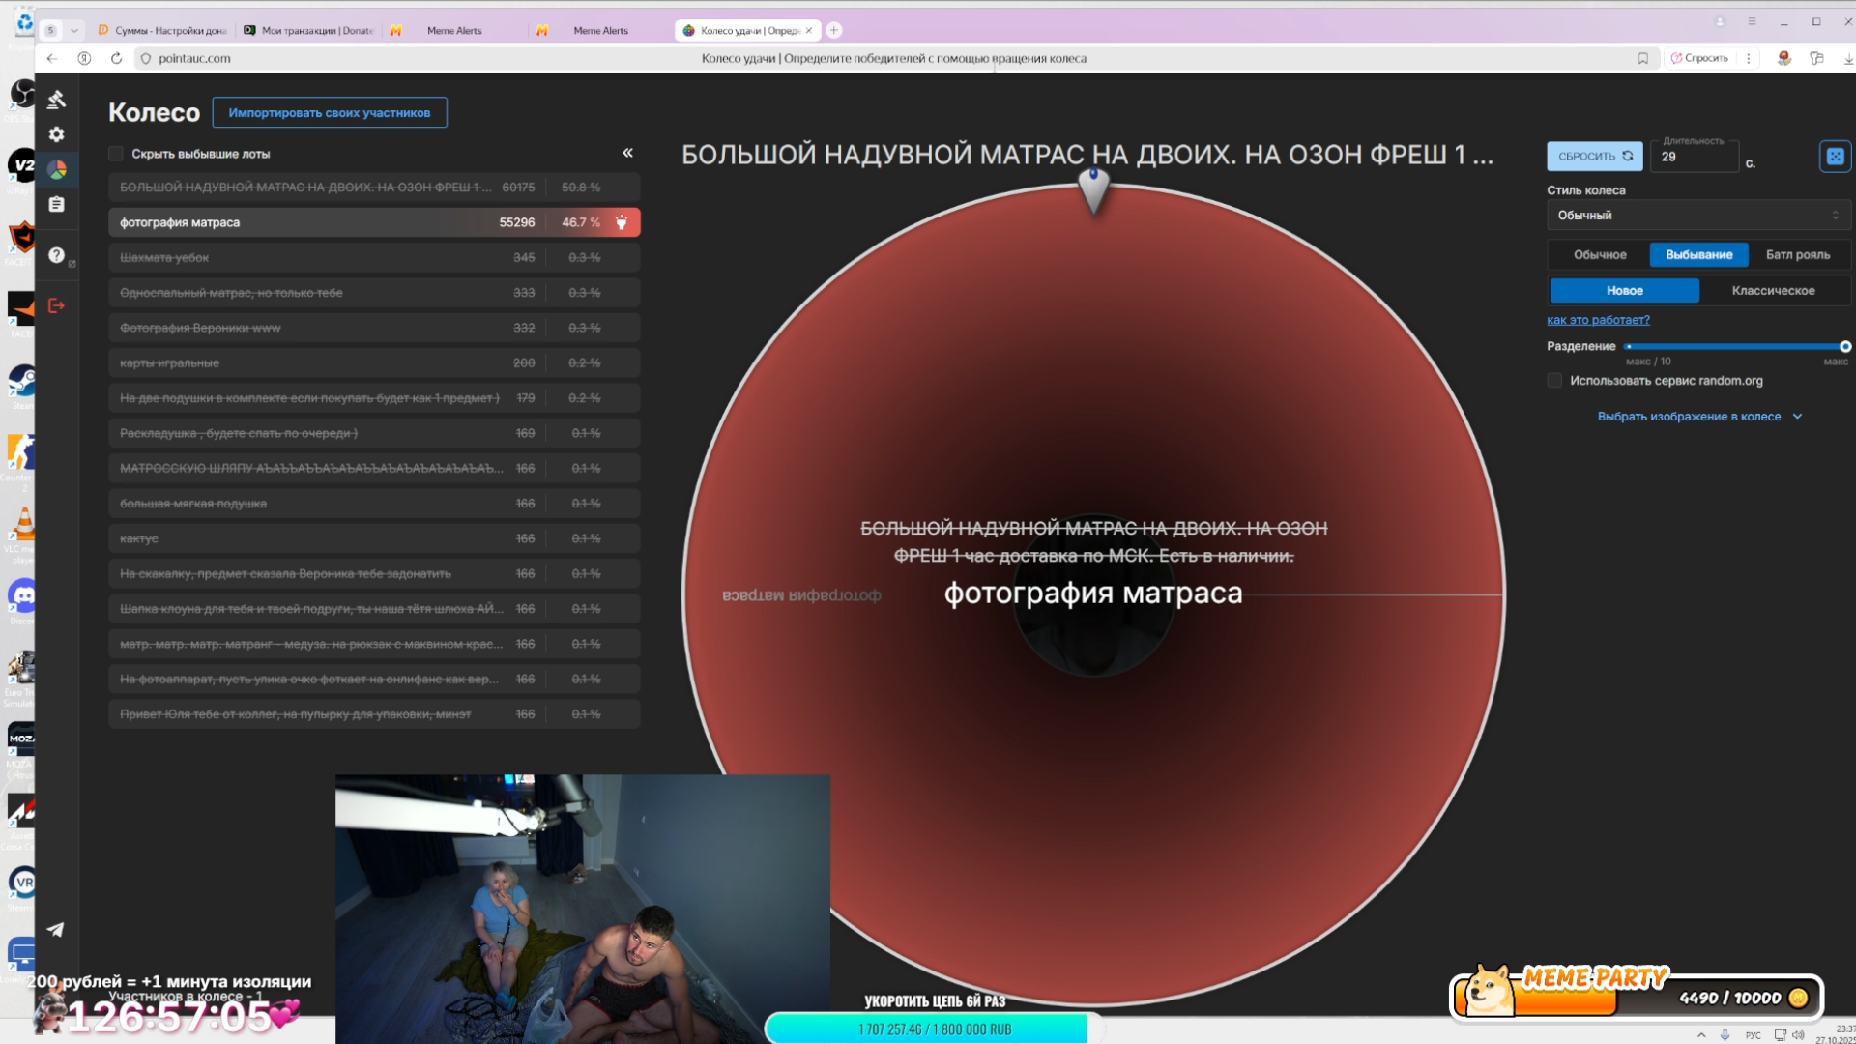Select the Батл рояль mode tab
The image size is (1856, 1044).
1797,255
